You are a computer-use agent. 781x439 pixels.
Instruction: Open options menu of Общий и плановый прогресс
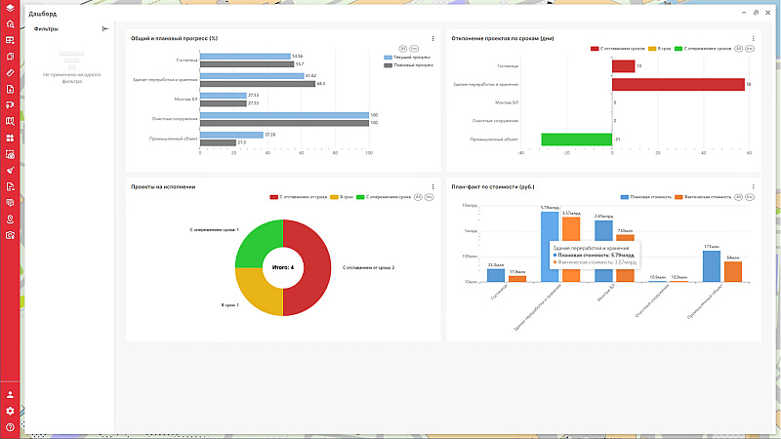click(x=432, y=38)
